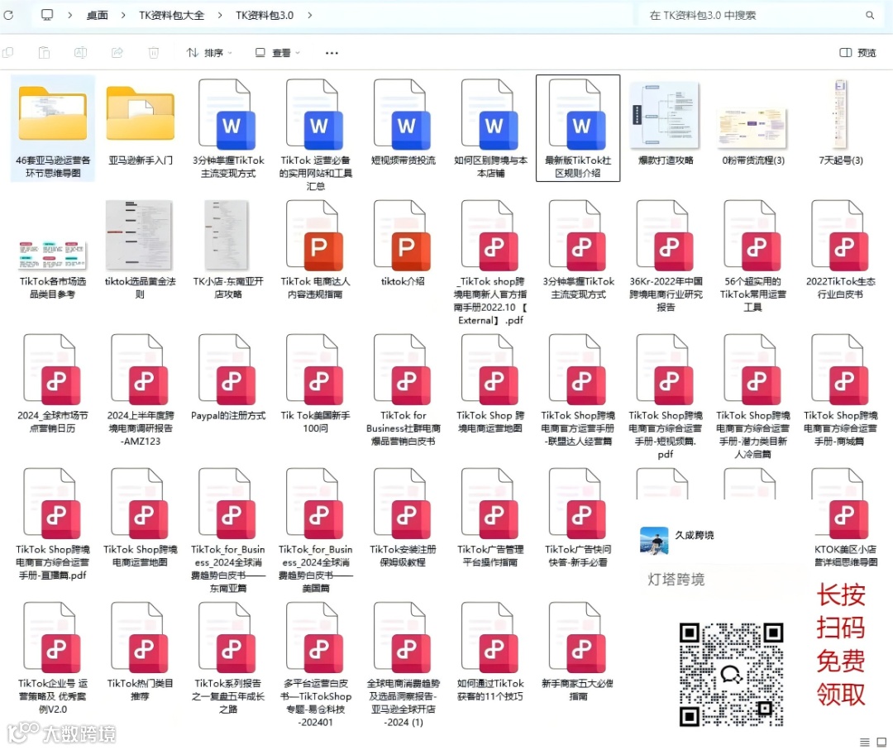Click file name 全球电商消费趋势及选品洞察报告-亚马逊全球开店-2024 (1)

(x=404, y=703)
